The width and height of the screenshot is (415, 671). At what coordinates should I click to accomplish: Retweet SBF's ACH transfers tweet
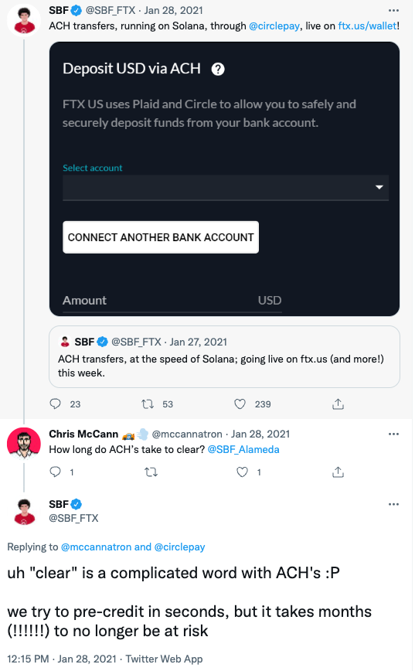click(148, 404)
